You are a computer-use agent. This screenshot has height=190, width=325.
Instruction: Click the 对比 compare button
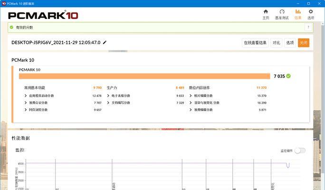pos(276,43)
